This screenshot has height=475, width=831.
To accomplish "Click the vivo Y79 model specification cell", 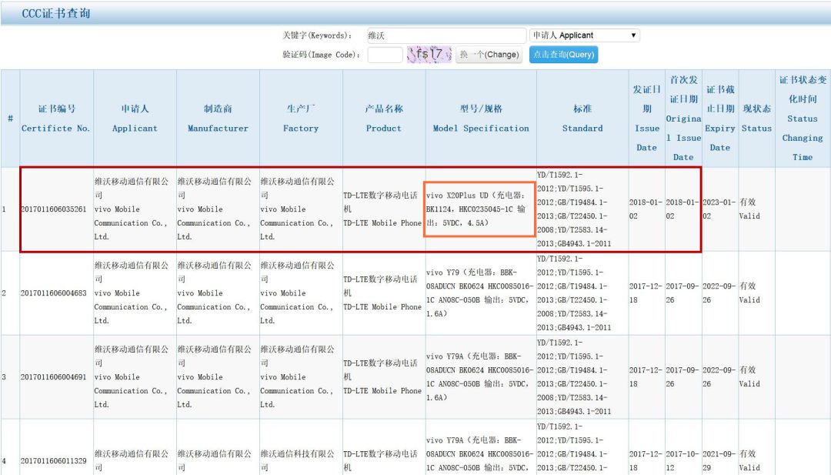I will (481, 293).
